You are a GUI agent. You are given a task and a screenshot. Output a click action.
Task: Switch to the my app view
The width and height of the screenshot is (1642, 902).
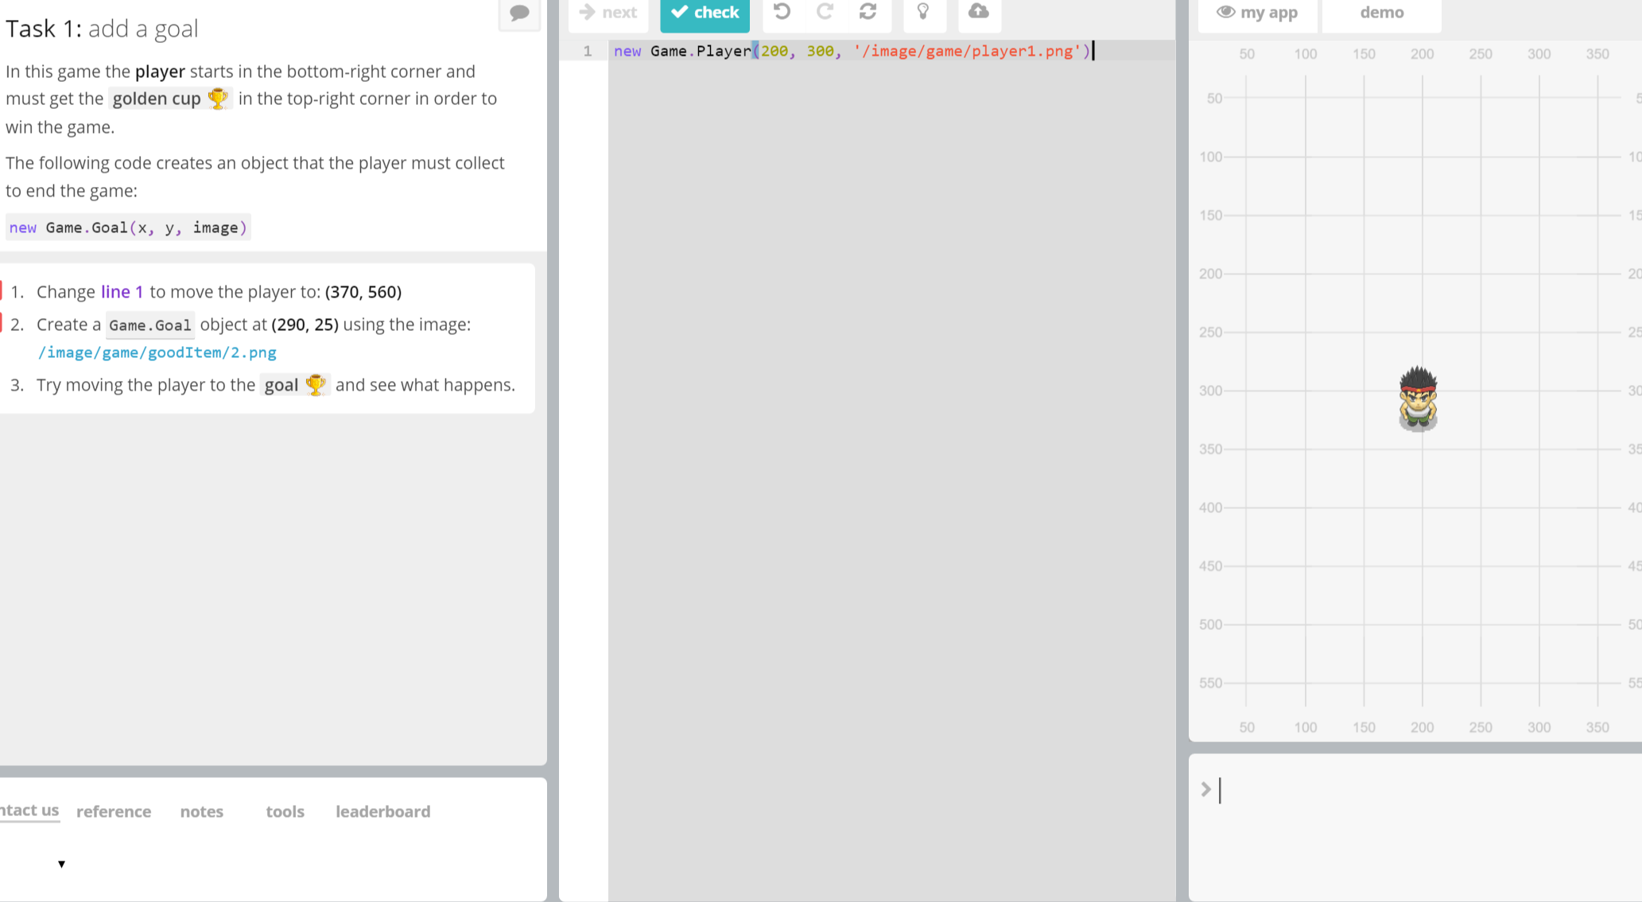coord(1257,13)
